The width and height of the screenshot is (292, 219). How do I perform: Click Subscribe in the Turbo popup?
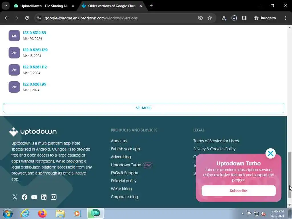pos(239,191)
